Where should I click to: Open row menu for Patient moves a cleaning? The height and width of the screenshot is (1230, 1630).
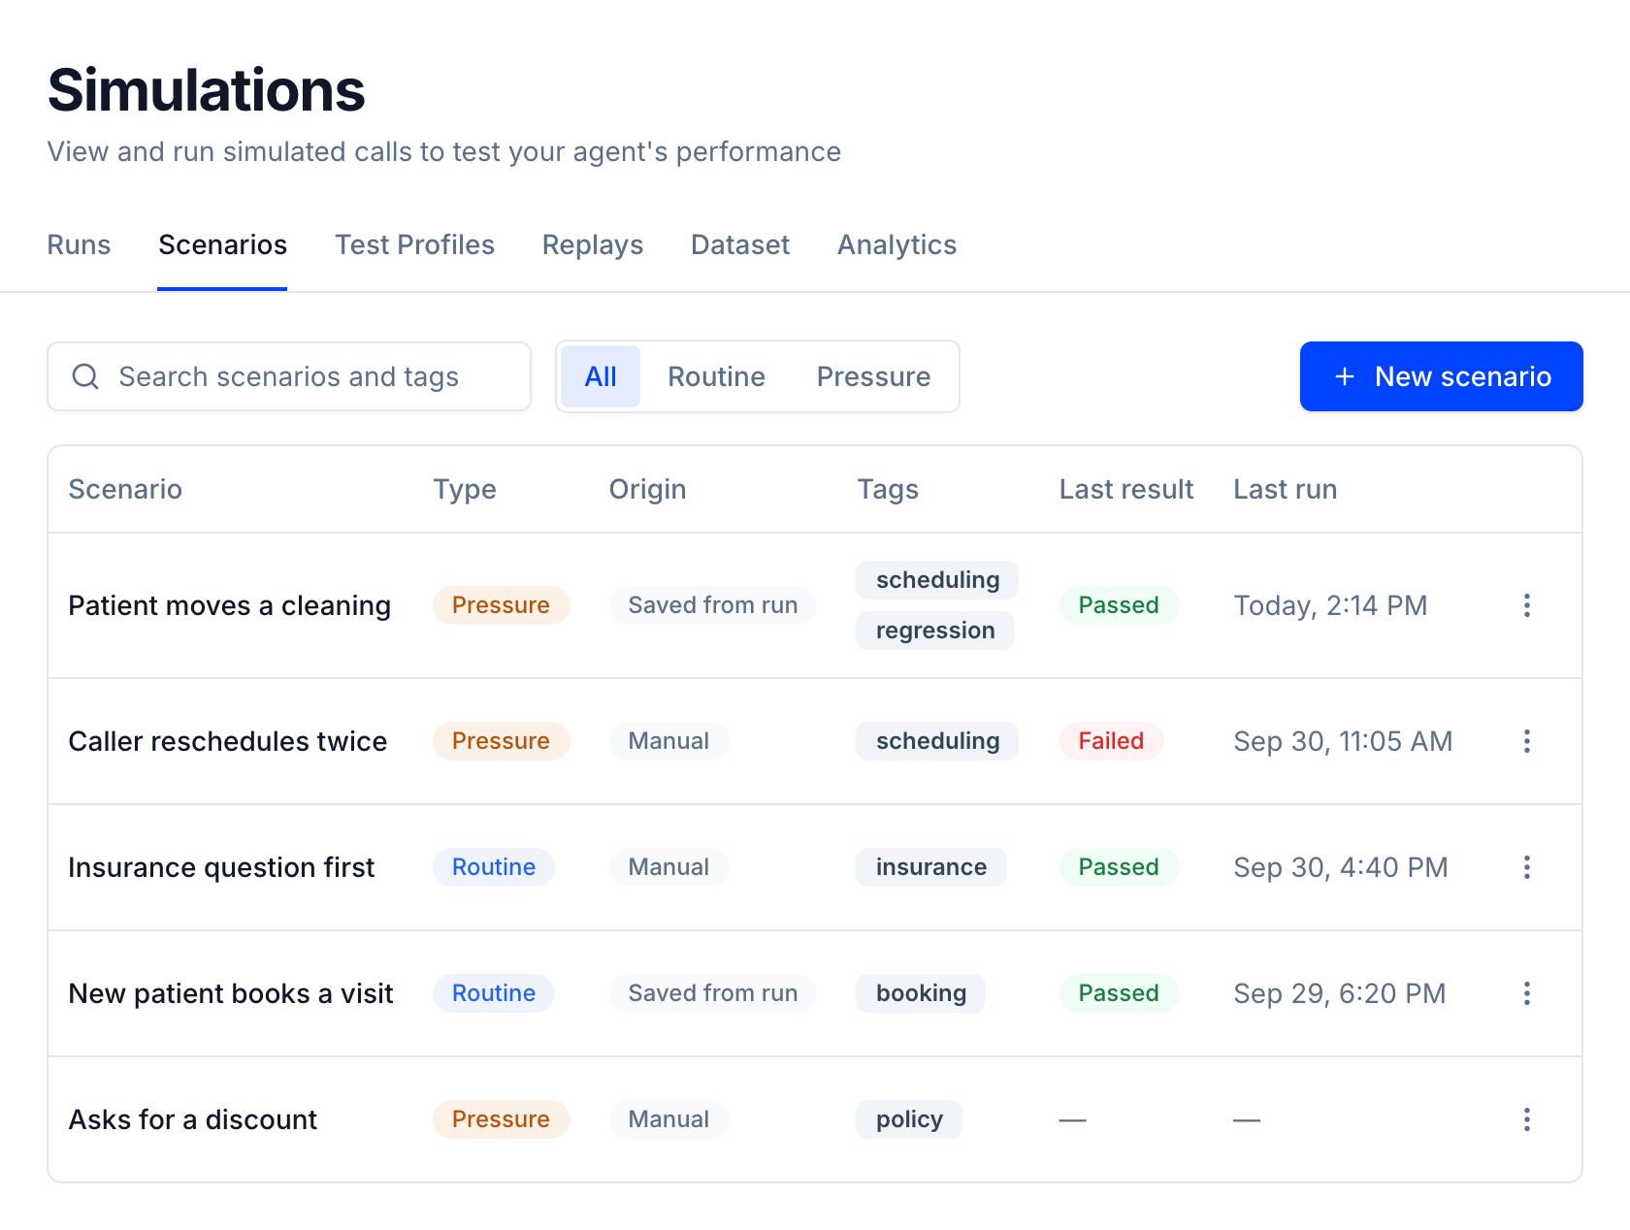pyautogui.click(x=1526, y=605)
